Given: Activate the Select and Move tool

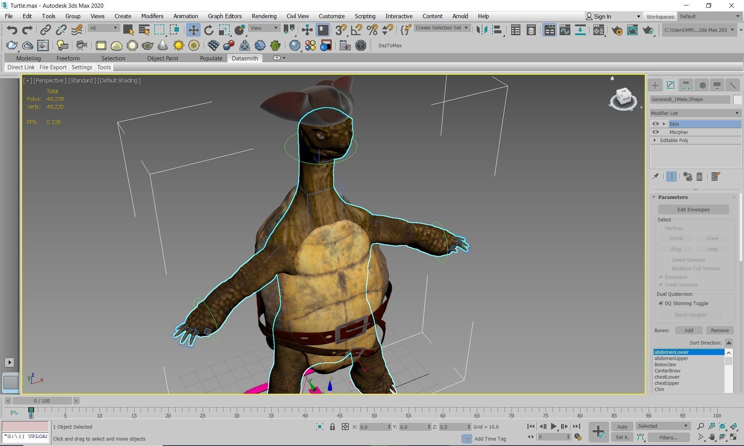Looking at the screenshot, I should [x=193, y=30].
